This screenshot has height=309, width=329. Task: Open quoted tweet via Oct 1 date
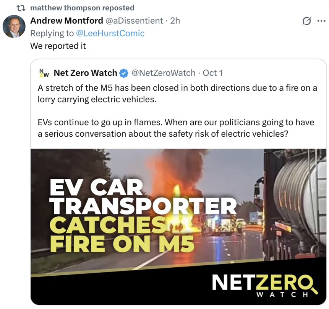pos(213,73)
